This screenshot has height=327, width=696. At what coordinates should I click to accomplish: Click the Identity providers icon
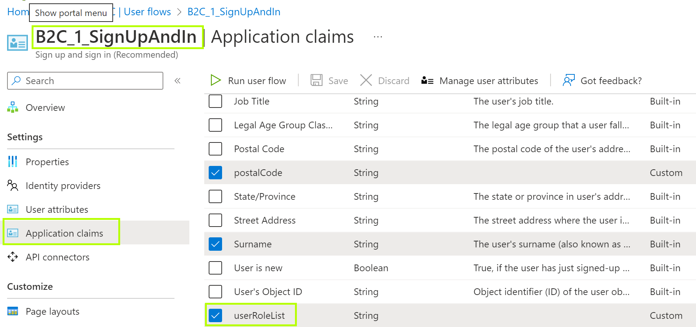coord(13,185)
